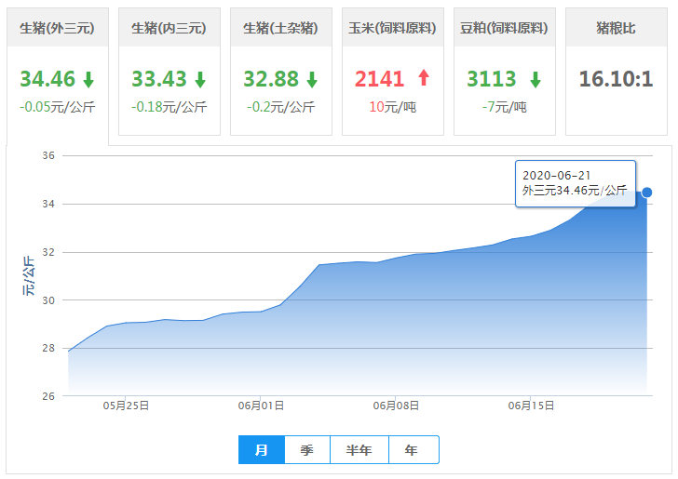Open the 生猪(土杂猪) price tab
The width and height of the screenshot is (678, 479).
click(x=280, y=29)
